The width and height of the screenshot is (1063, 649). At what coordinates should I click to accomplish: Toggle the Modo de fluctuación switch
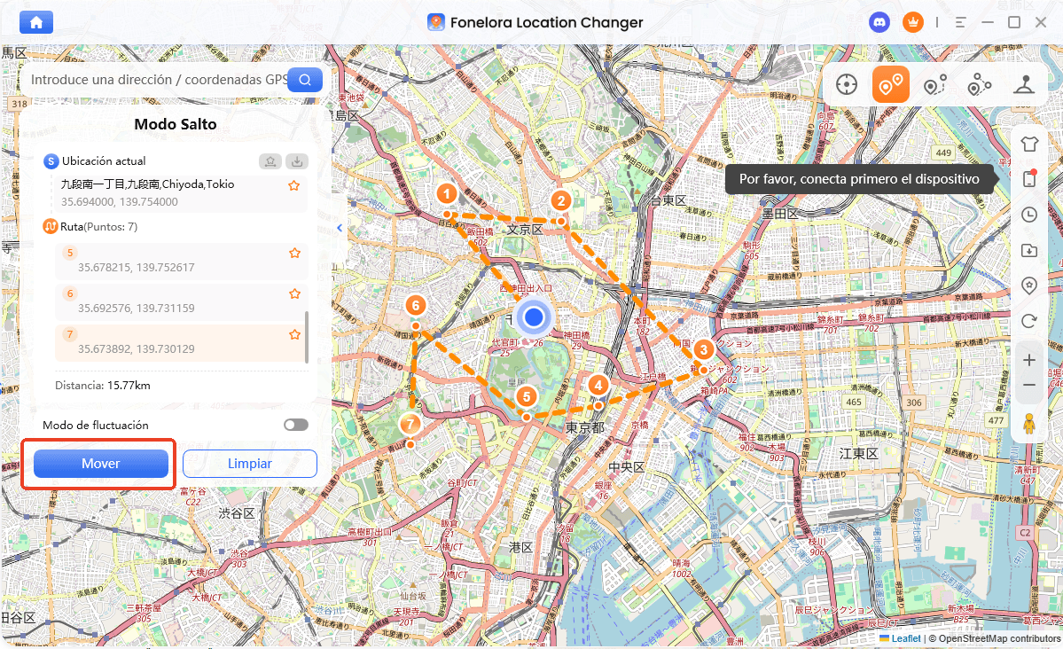coord(295,425)
